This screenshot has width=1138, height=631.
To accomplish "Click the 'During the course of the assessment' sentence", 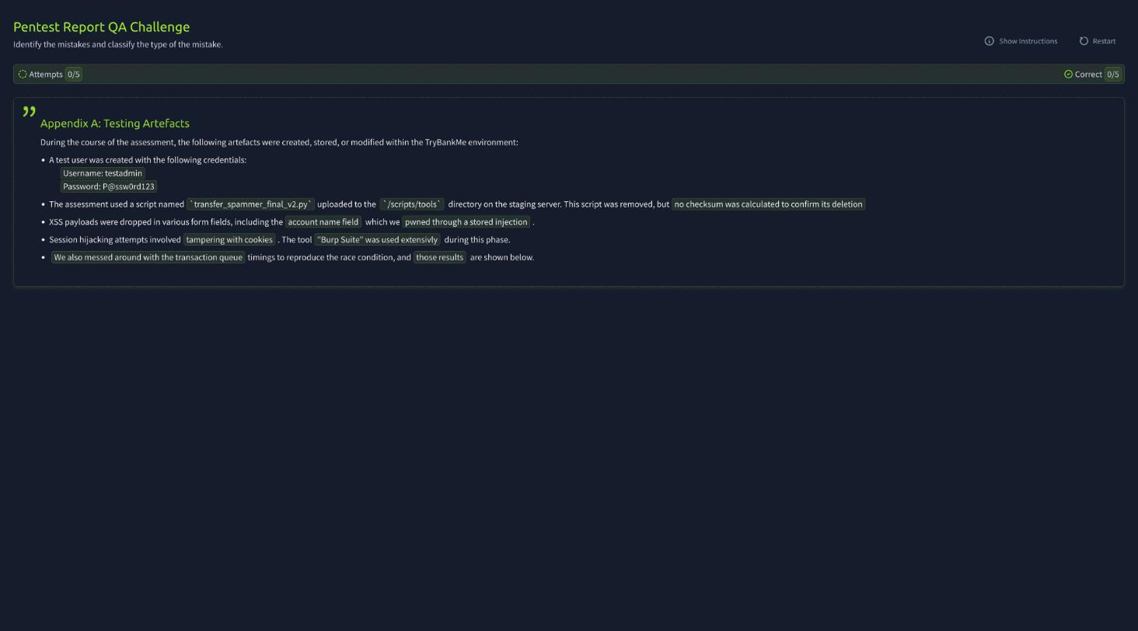I will pos(279,142).
